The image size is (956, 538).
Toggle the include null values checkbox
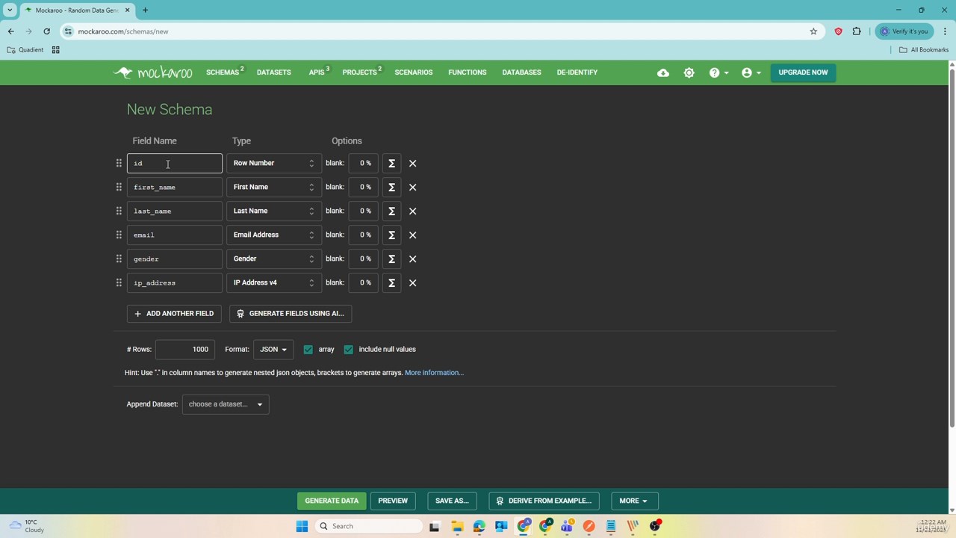[349, 349]
